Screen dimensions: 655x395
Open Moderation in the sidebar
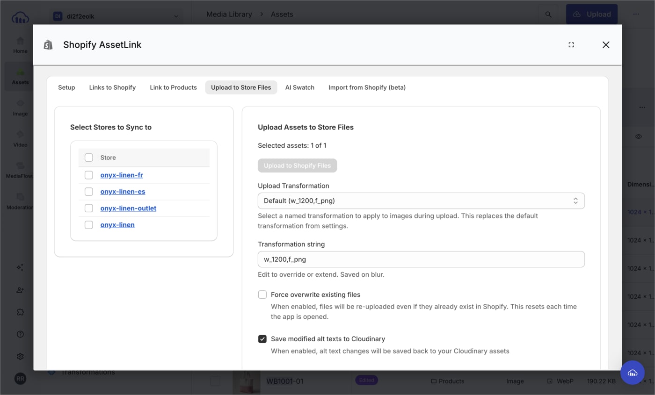click(20, 201)
